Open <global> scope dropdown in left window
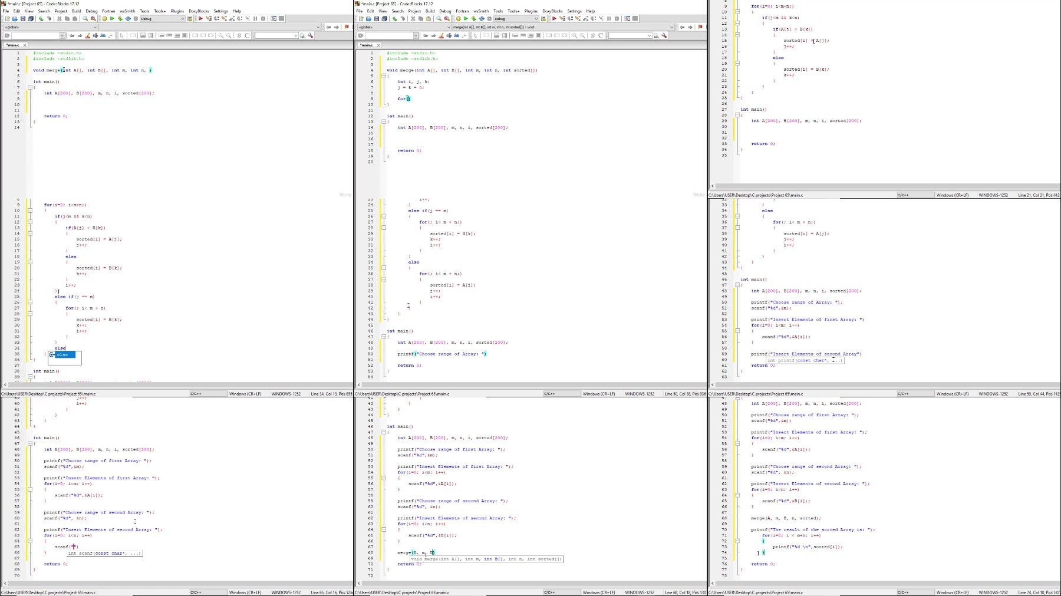The height and width of the screenshot is (596, 1061). (50, 27)
